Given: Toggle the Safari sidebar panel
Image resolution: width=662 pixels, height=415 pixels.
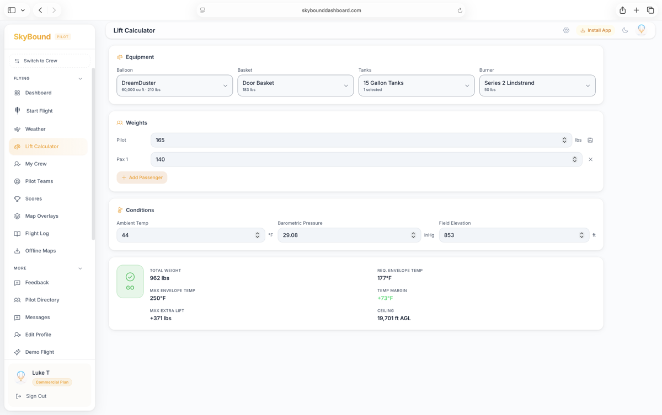Looking at the screenshot, I should (x=12, y=10).
